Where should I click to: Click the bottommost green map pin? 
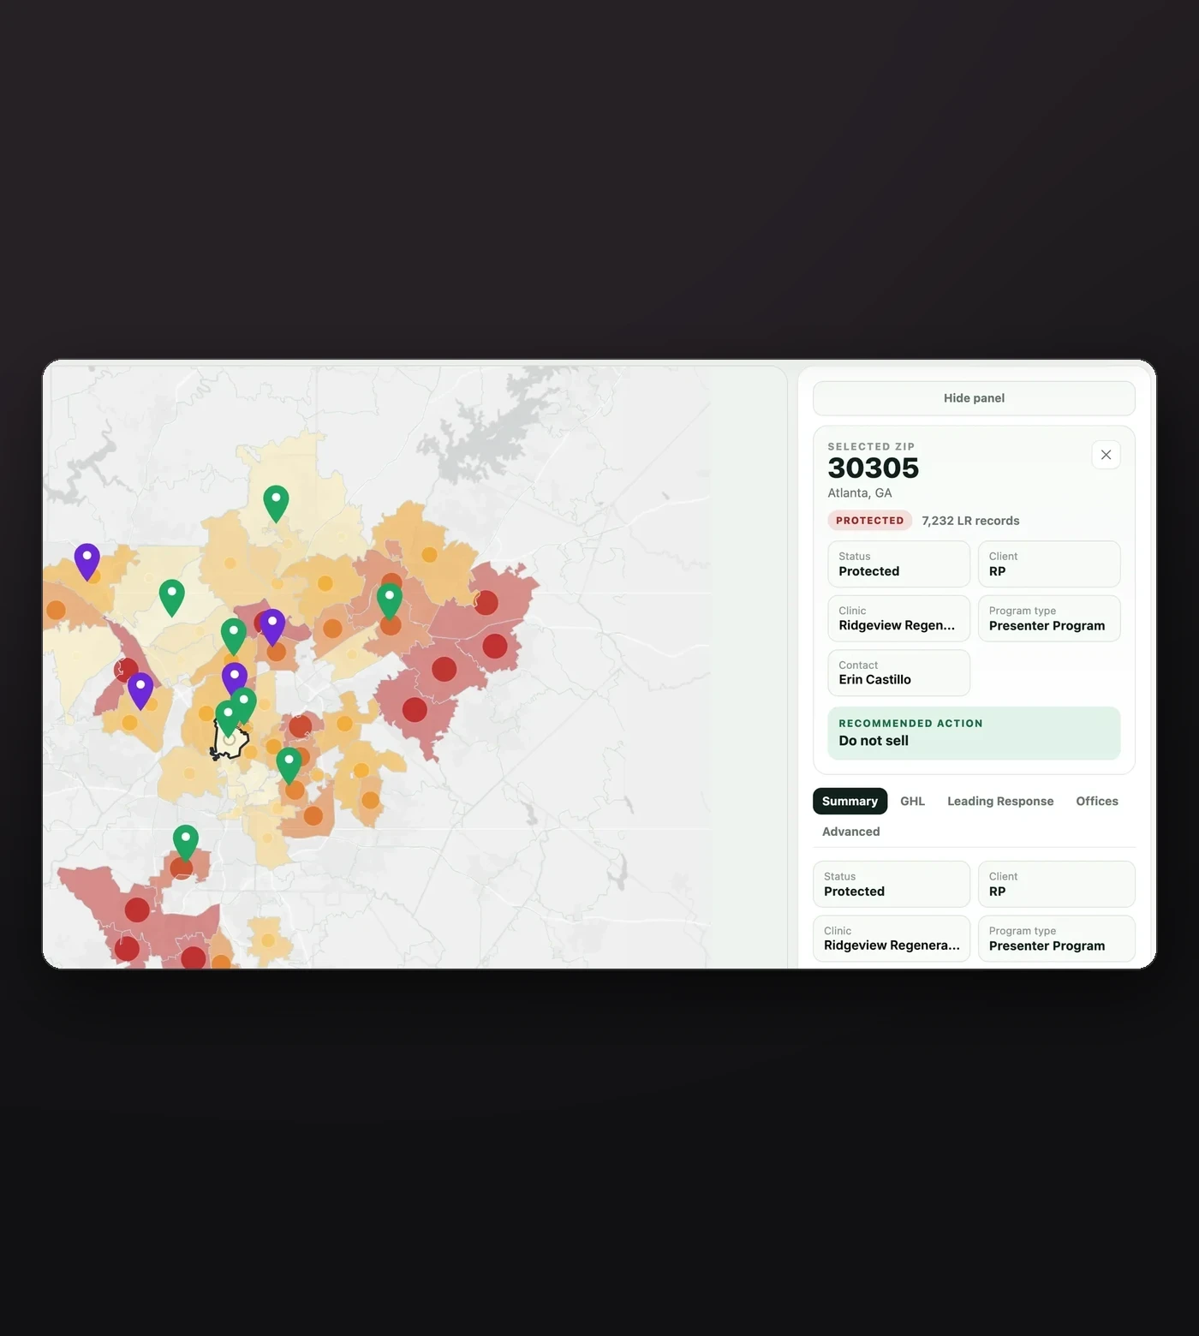tap(186, 842)
